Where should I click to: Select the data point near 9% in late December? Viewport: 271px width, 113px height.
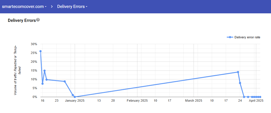pyautogui.click(x=65, y=81)
